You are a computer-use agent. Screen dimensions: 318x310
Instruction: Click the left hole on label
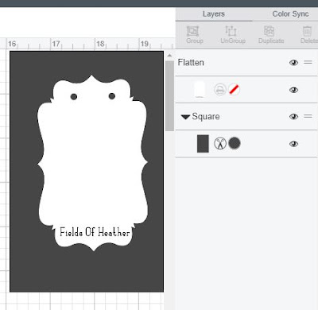(x=74, y=97)
